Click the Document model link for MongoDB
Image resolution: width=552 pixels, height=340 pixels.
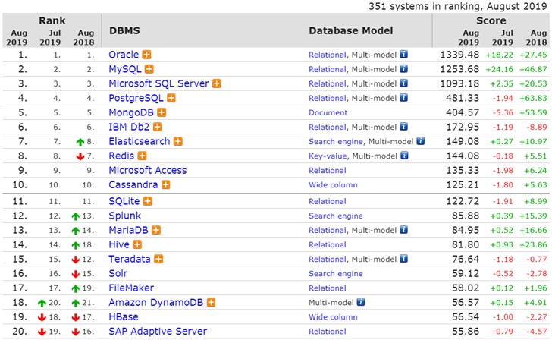point(328,112)
